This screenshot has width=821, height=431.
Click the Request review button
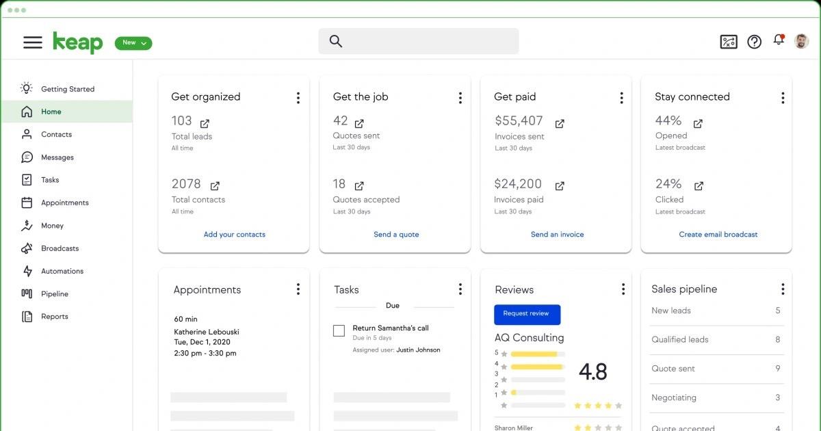coord(527,314)
